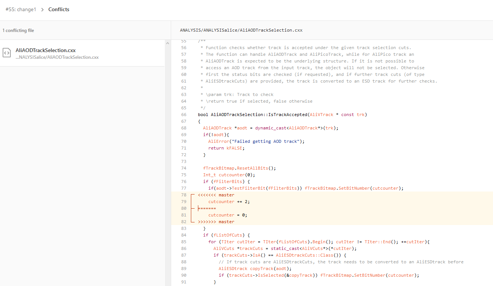The height and width of the screenshot is (286, 493).
Task: Click the '>>>>>>> master' conflict end marker
Action: coord(216,222)
